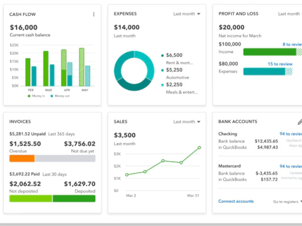Click the $1,525.50 Overdue amount

tap(25, 144)
